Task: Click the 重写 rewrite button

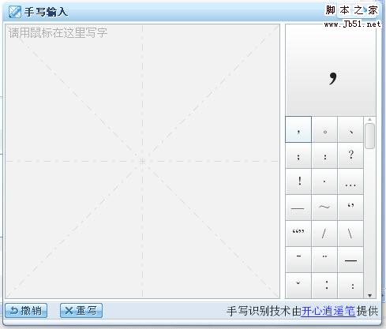Action: [x=81, y=311]
